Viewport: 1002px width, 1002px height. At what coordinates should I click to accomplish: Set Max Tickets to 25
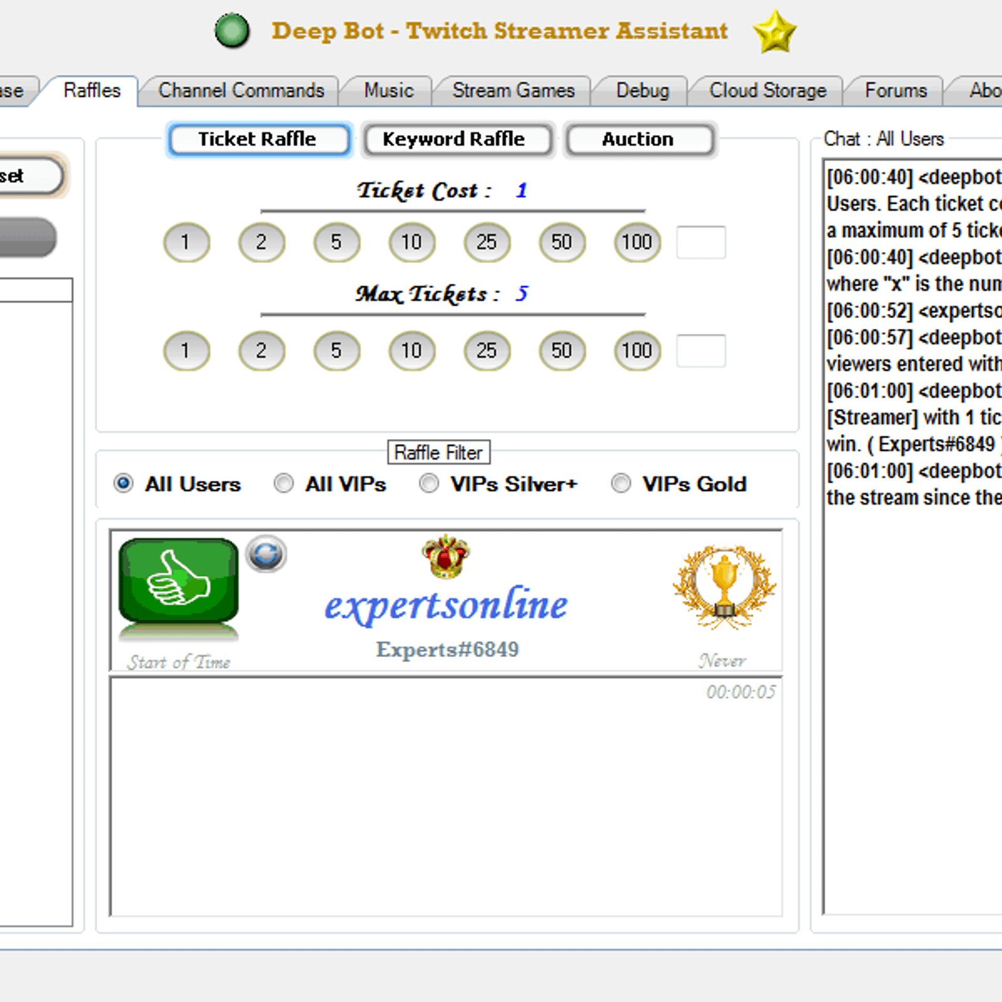click(487, 351)
